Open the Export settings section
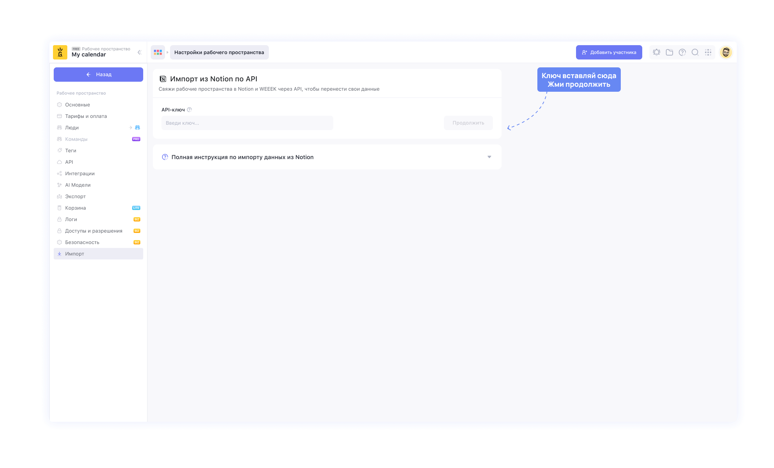This screenshot has width=774, height=468. [75, 196]
